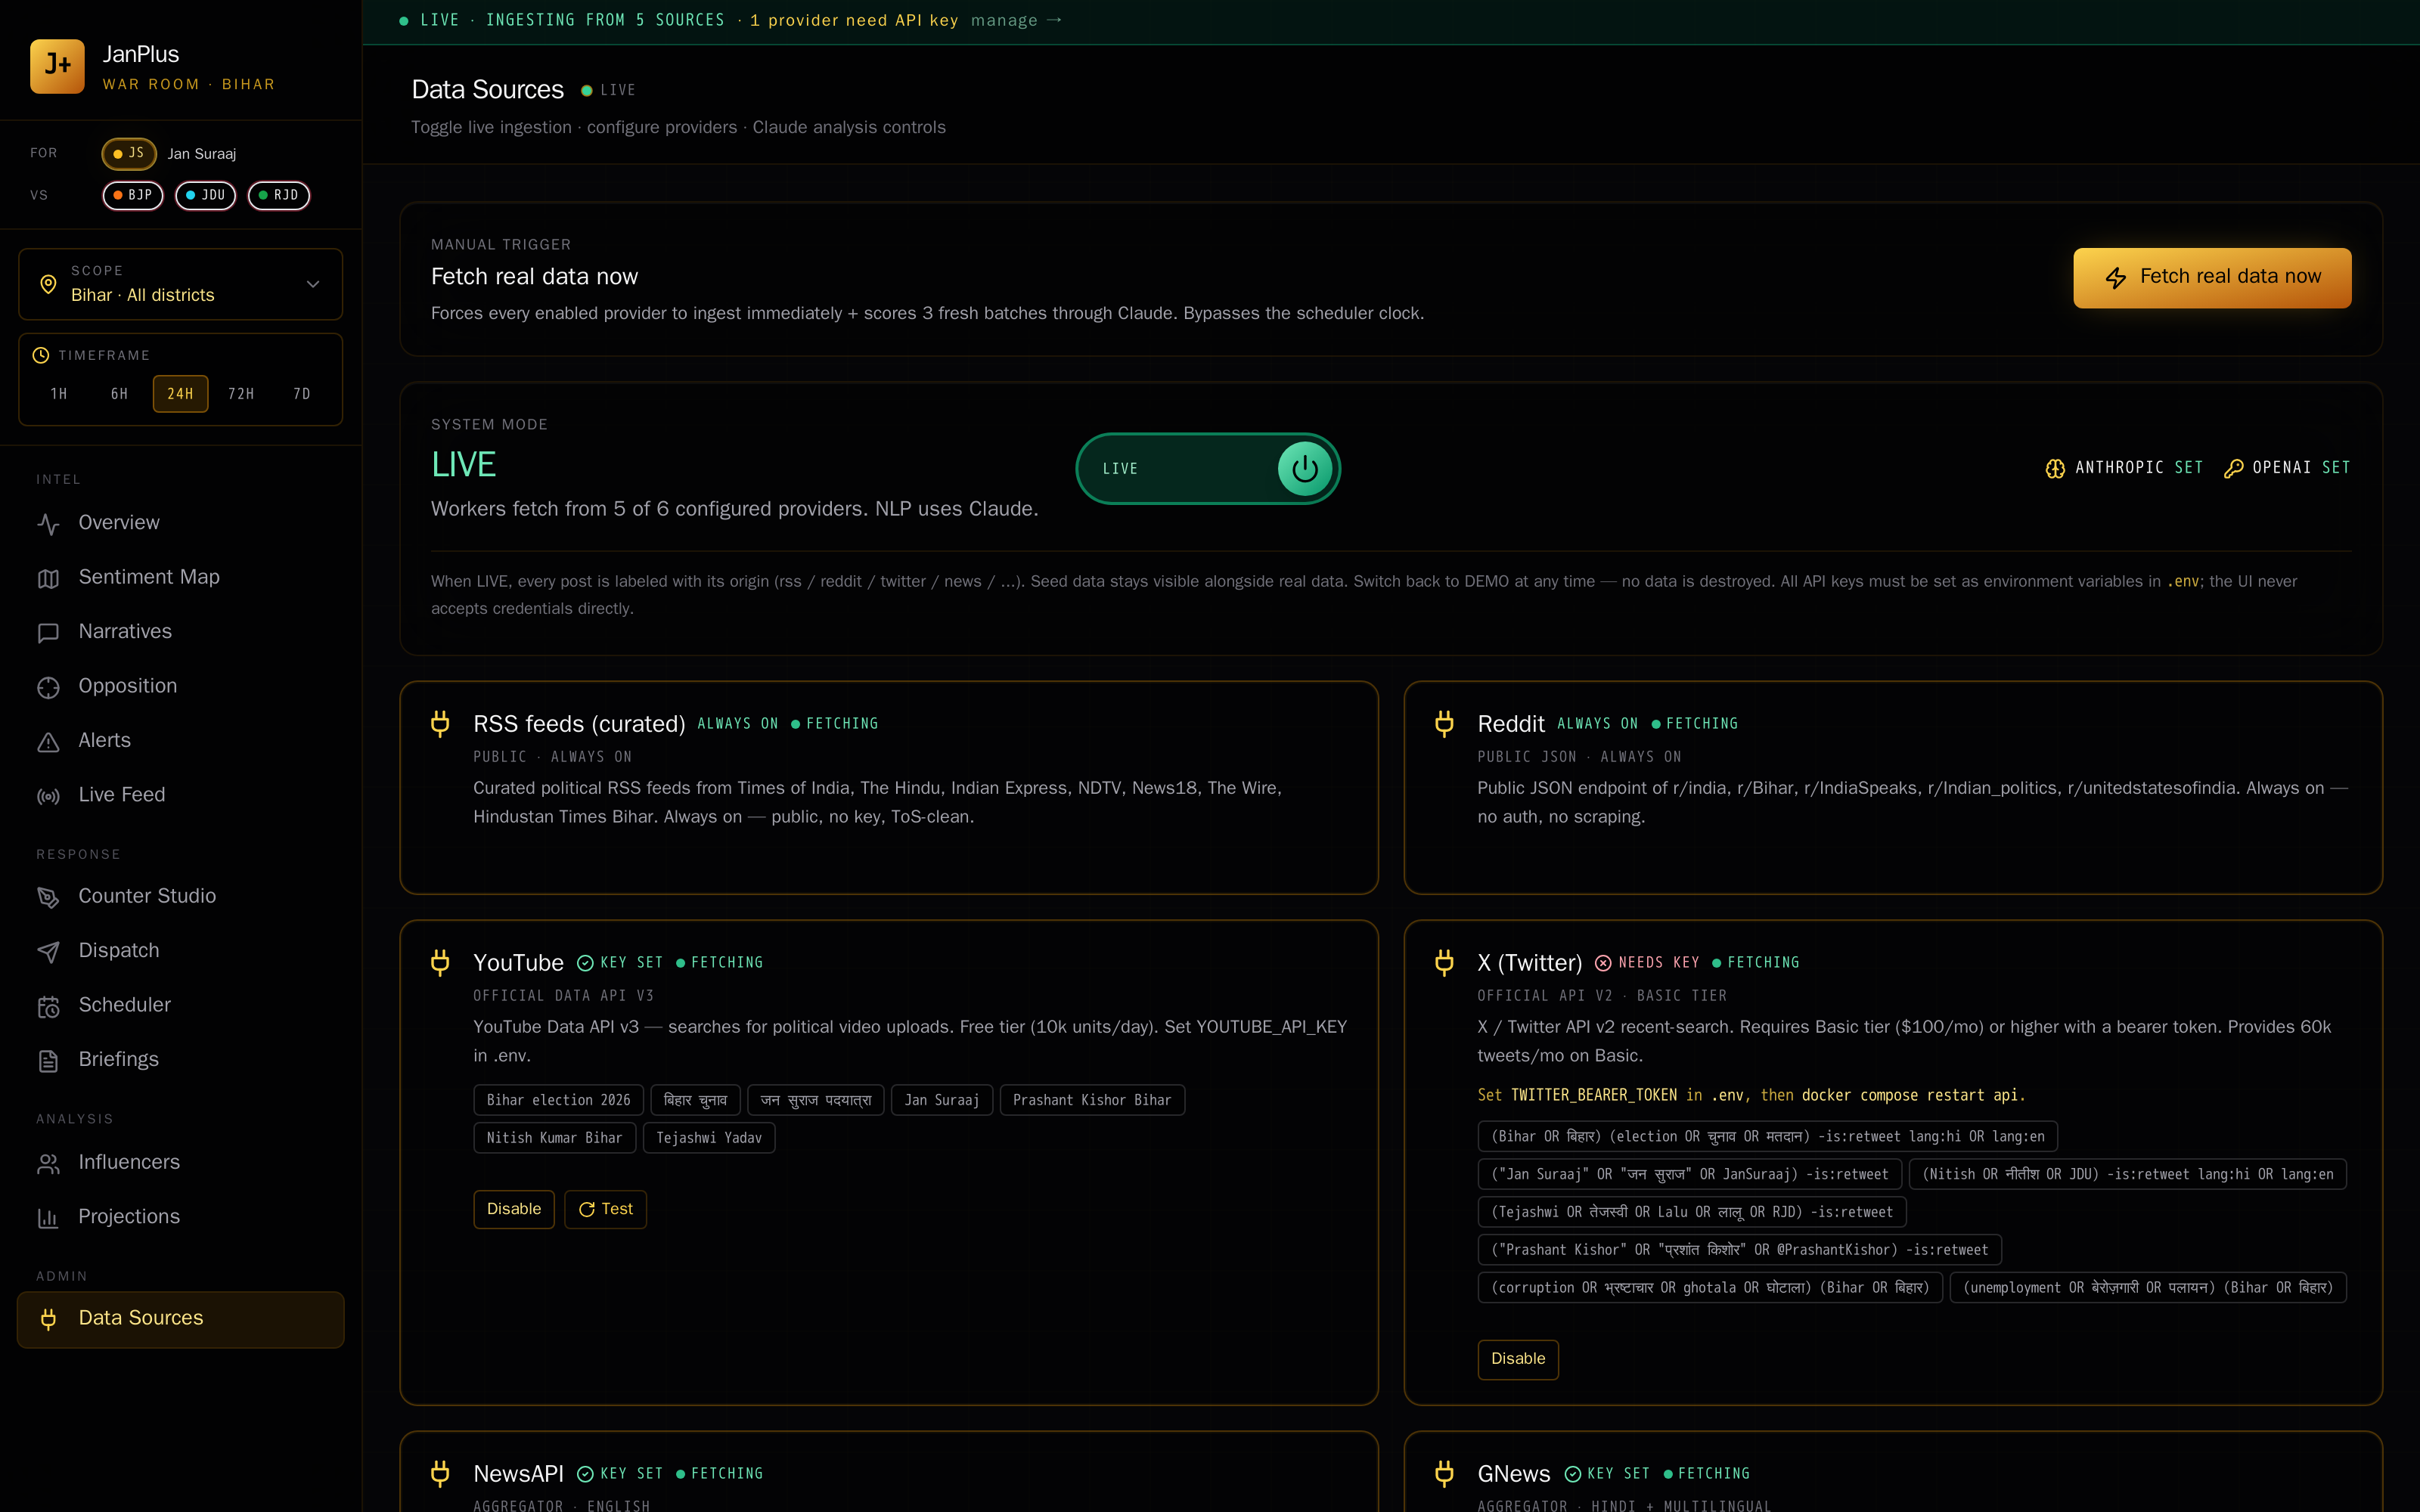Image resolution: width=2420 pixels, height=1512 pixels.
Task: Click the Jan Suraaj query tag on YouTube card
Action: 942,1100
